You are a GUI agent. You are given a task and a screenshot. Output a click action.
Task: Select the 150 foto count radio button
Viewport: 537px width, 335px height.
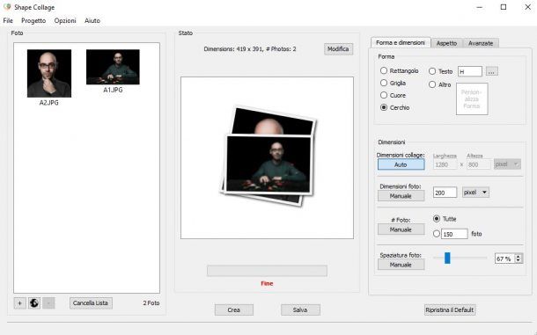[437, 234]
